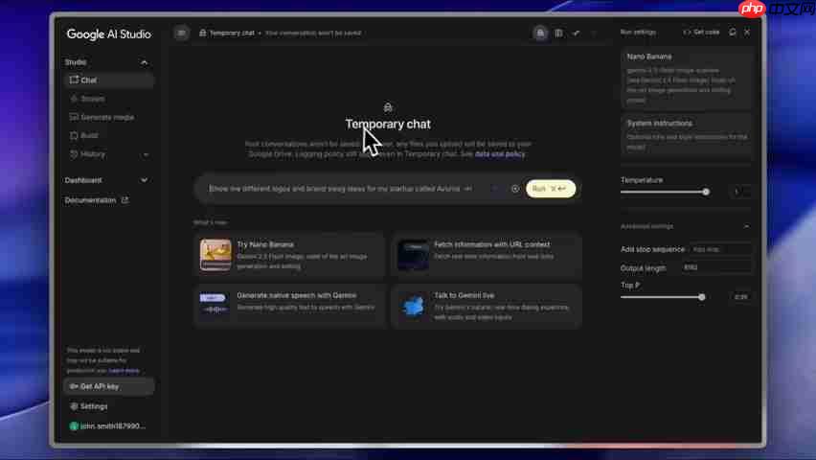Click the Output length field
This screenshot has width=816, height=460.
716,267
